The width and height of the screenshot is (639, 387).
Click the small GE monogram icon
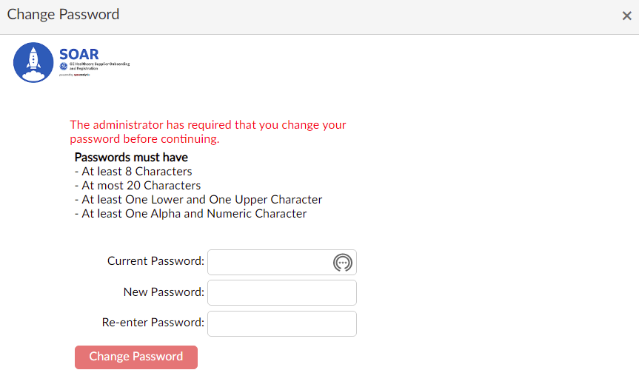pos(64,66)
